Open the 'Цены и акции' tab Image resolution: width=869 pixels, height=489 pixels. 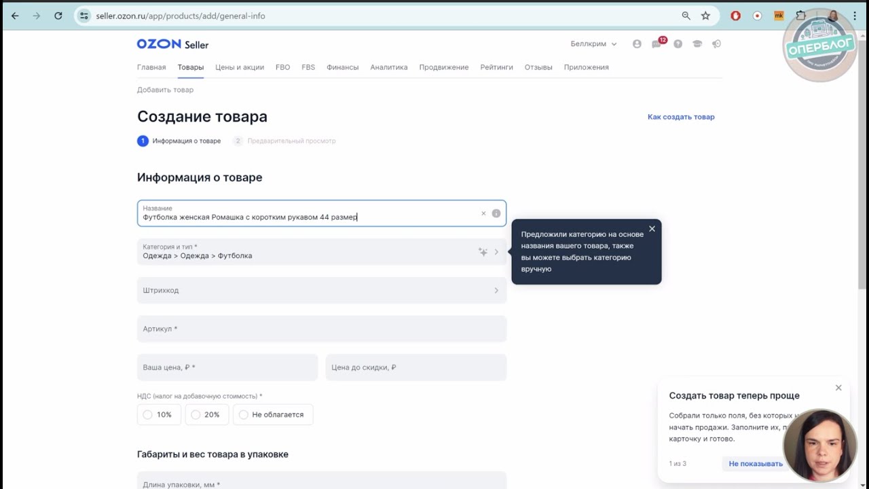240,67
